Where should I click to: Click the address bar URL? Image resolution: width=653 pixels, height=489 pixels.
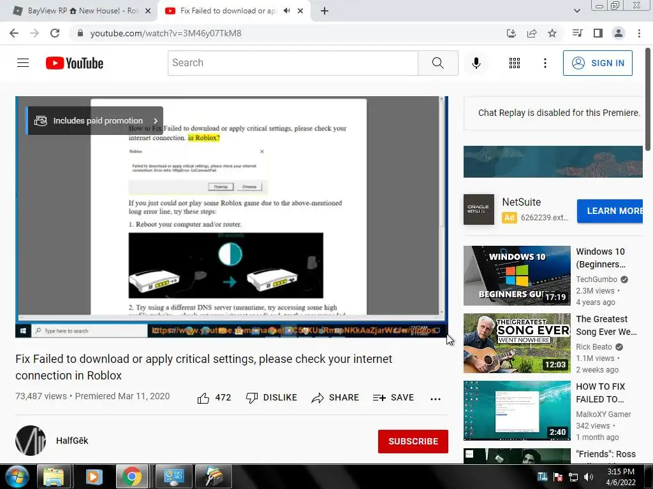(166, 33)
